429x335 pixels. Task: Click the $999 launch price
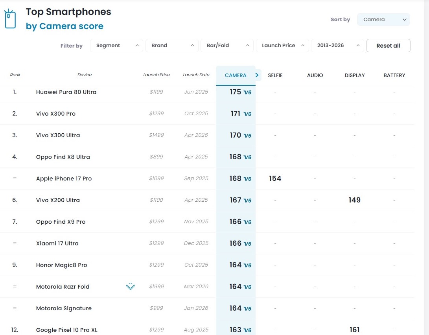click(x=157, y=308)
